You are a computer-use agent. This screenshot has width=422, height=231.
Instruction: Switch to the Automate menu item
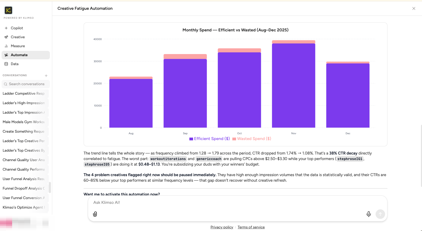click(26, 55)
